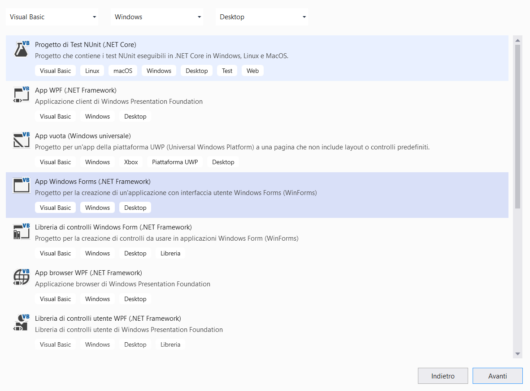
Task: Open the Desktop project type dropdown
Action: coord(261,17)
